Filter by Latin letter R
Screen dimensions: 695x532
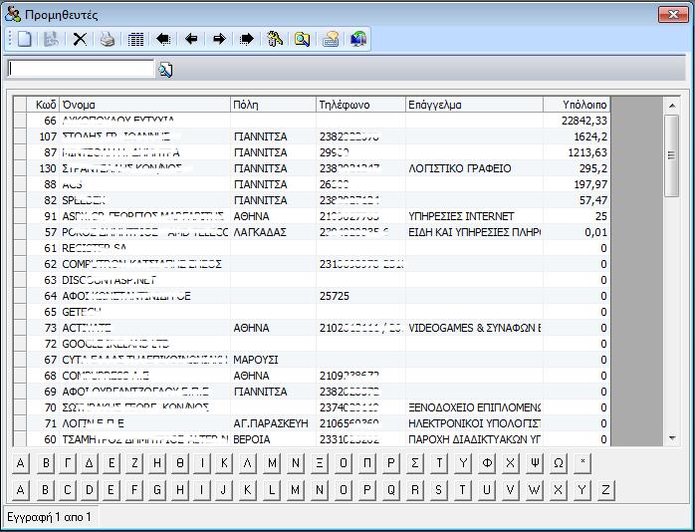click(415, 490)
